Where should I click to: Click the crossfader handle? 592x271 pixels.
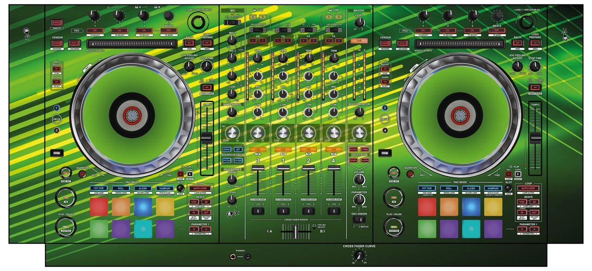click(296, 232)
